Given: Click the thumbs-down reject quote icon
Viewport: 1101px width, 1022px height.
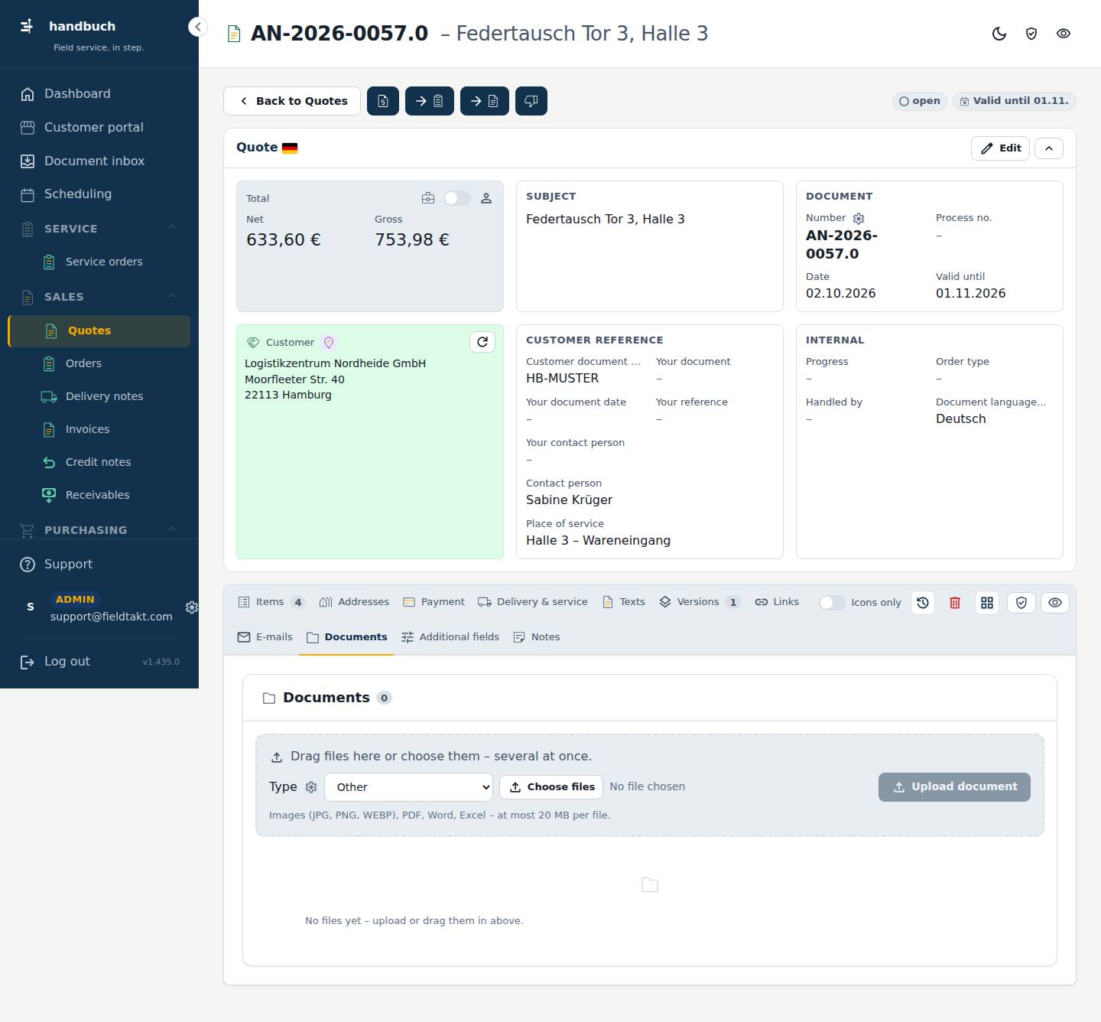Looking at the screenshot, I should (x=531, y=101).
